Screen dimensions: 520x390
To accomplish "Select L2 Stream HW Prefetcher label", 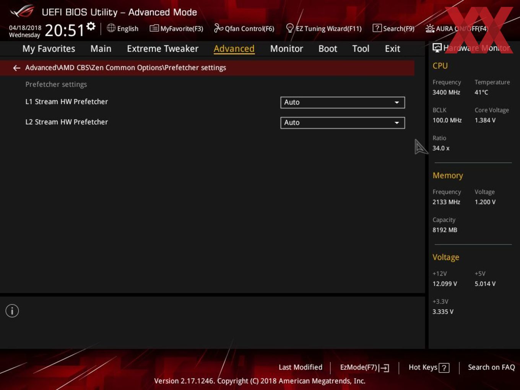I will tap(67, 122).
